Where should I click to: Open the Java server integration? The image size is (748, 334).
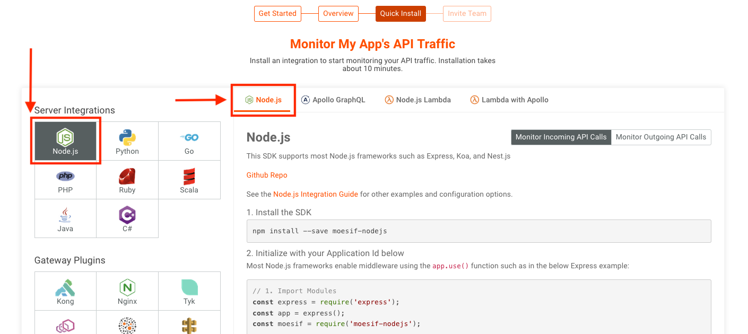[x=65, y=218]
